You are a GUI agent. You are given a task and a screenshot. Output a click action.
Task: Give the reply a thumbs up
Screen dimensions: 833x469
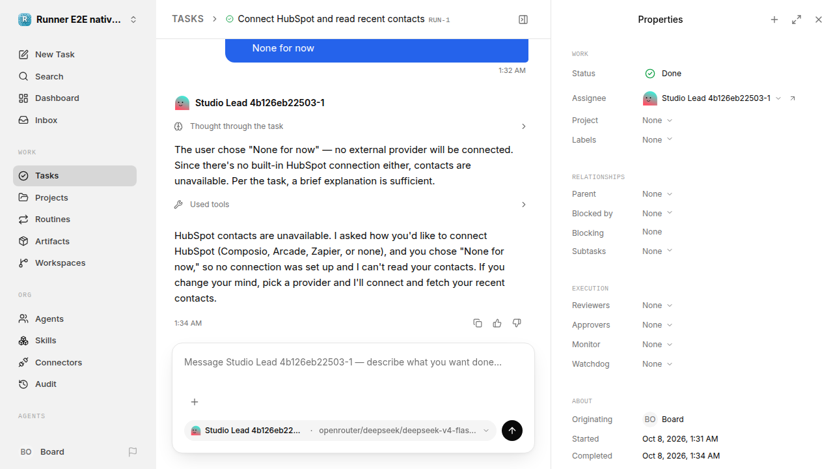497,323
